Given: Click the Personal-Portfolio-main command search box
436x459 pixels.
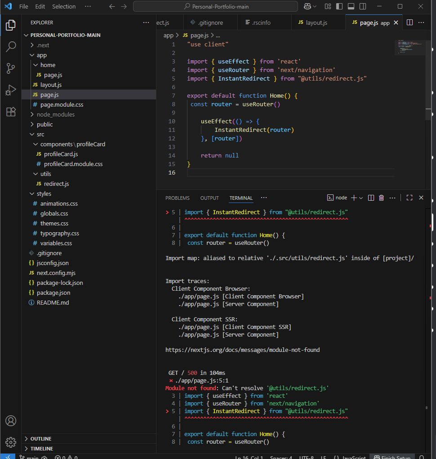Looking at the screenshot, I should pyautogui.click(x=216, y=6).
